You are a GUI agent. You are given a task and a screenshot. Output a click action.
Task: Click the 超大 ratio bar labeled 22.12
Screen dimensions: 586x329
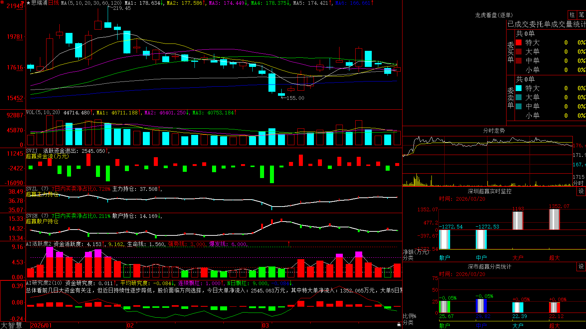(x=554, y=307)
